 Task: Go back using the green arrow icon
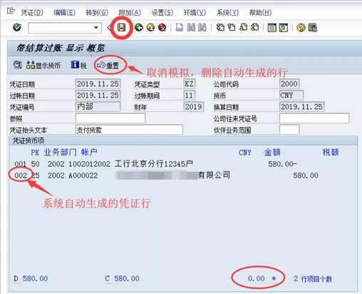point(139,28)
